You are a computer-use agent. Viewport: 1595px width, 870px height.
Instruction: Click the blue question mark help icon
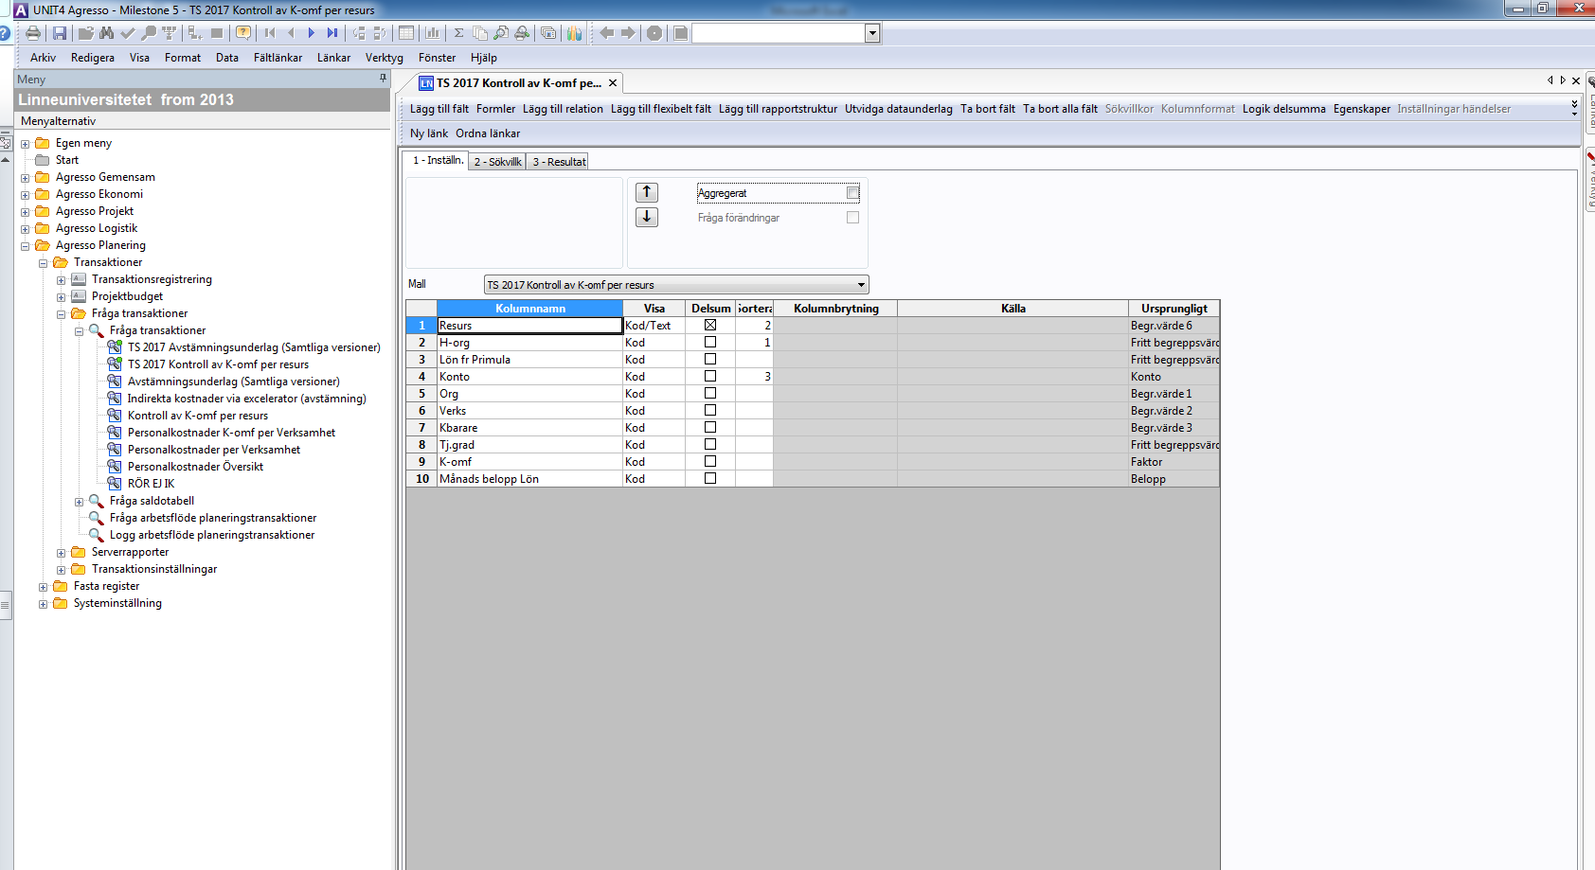(x=5, y=33)
